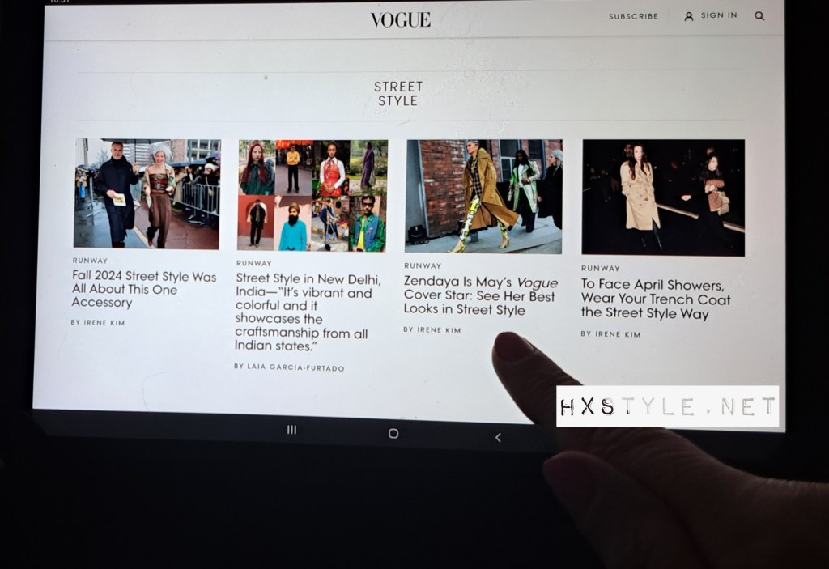The height and width of the screenshot is (569, 829).
Task: Open 'Street Style in New Delhi' headline
Action: pos(303,312)
